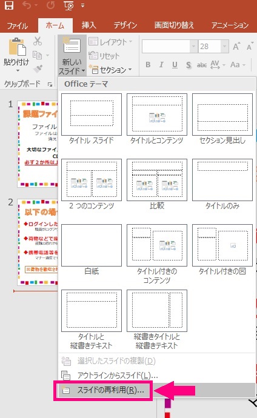Toggle Bold formatting button

[149, 64]
